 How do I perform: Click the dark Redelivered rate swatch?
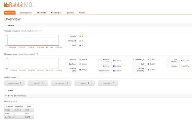114,71
